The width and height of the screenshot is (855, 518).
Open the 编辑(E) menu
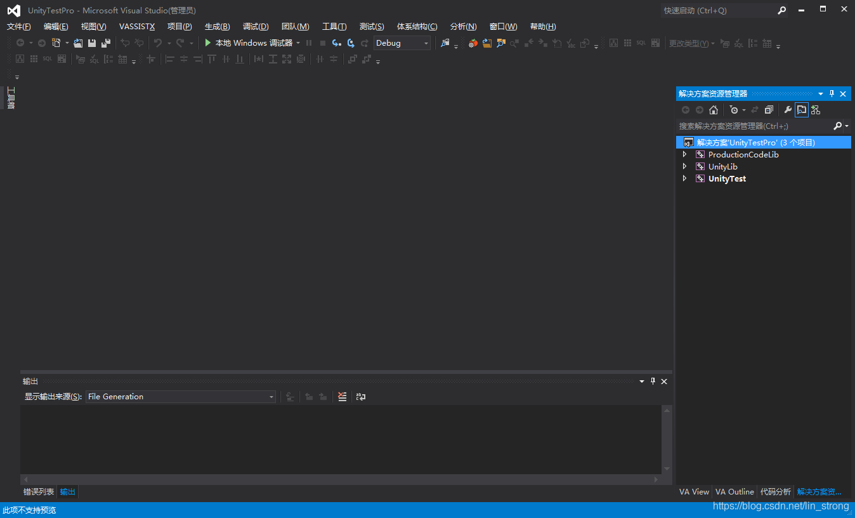coord(56,27)
